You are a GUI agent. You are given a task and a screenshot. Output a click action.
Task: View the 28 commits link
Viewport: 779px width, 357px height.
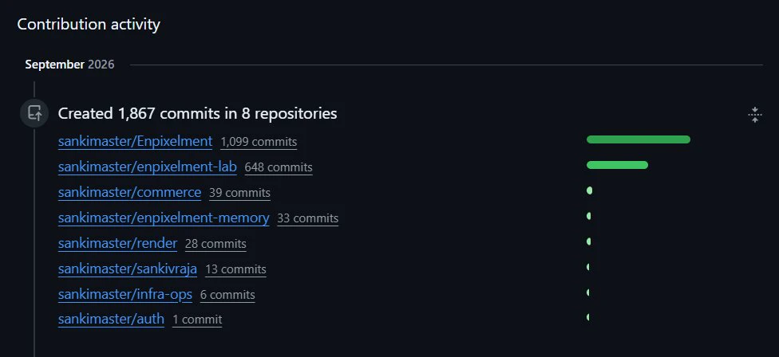(x=216, y=245)
